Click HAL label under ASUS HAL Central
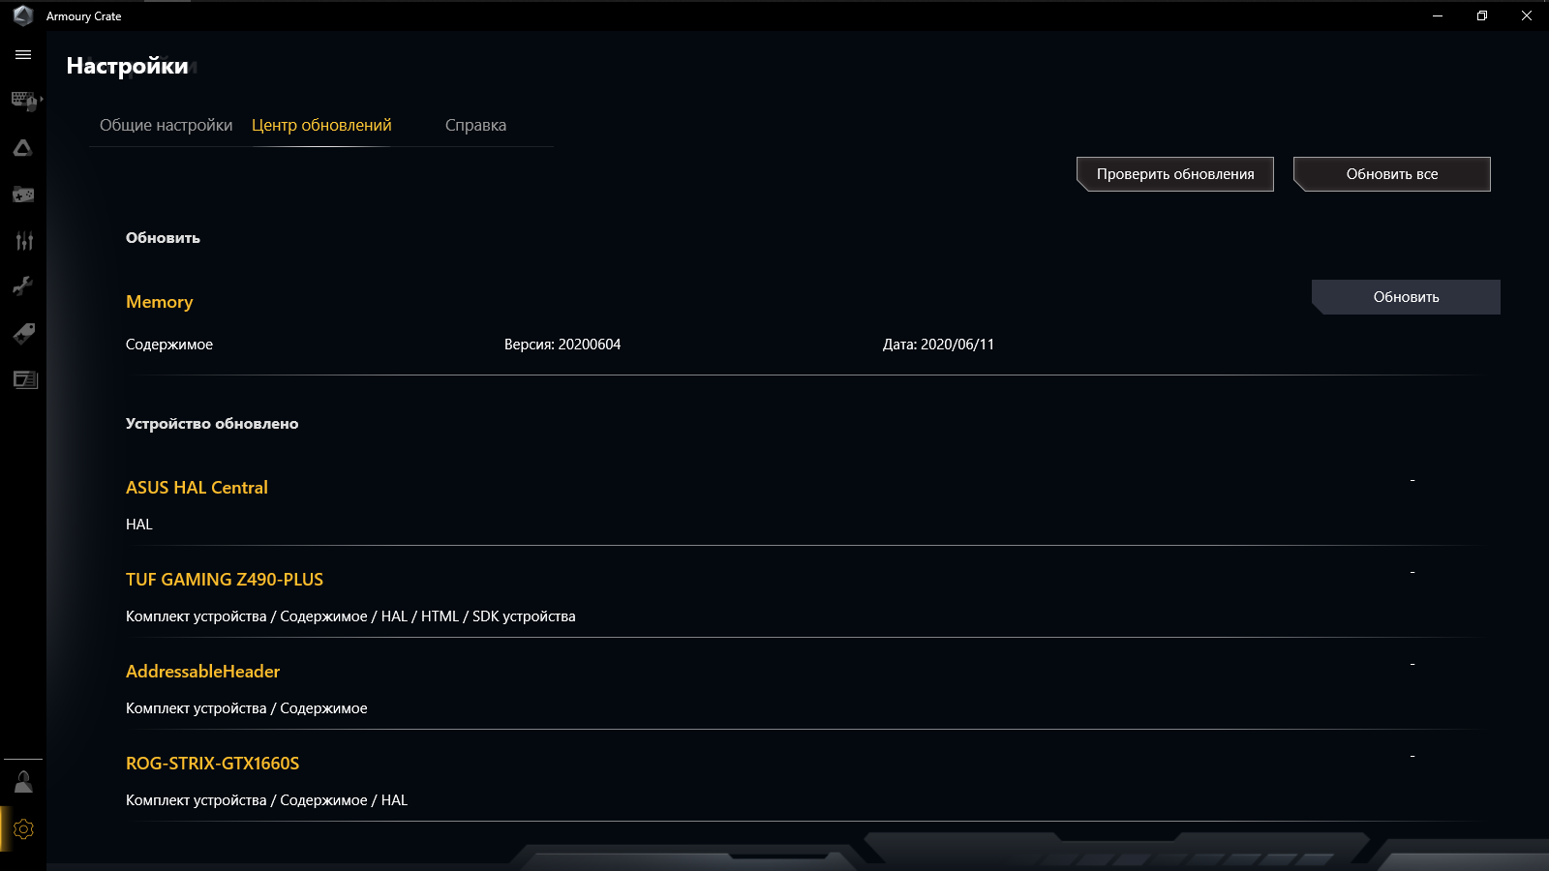The height and width of the screenshot is (871, 1549). coord(139,525)
